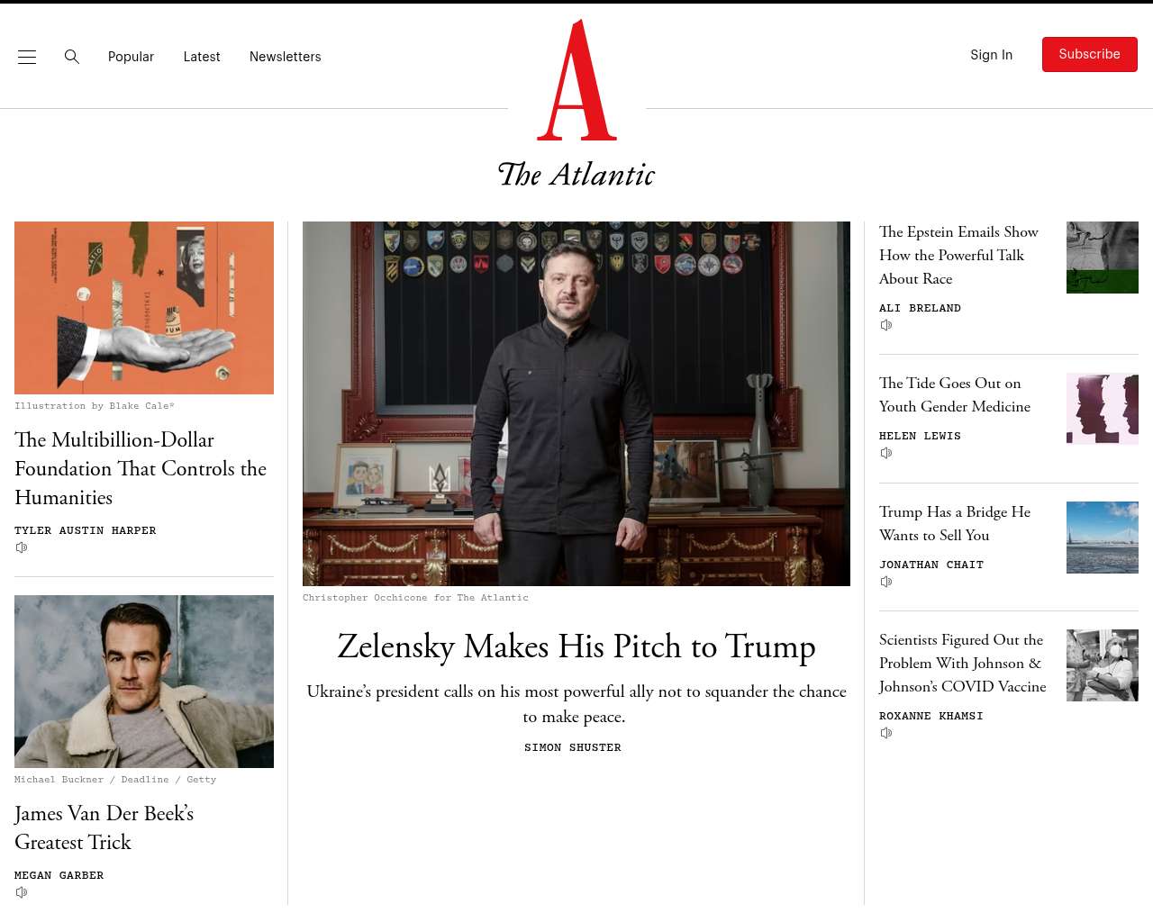The image size is (1153, 922).
Task: Go to the Latest section
Action: 202,57
